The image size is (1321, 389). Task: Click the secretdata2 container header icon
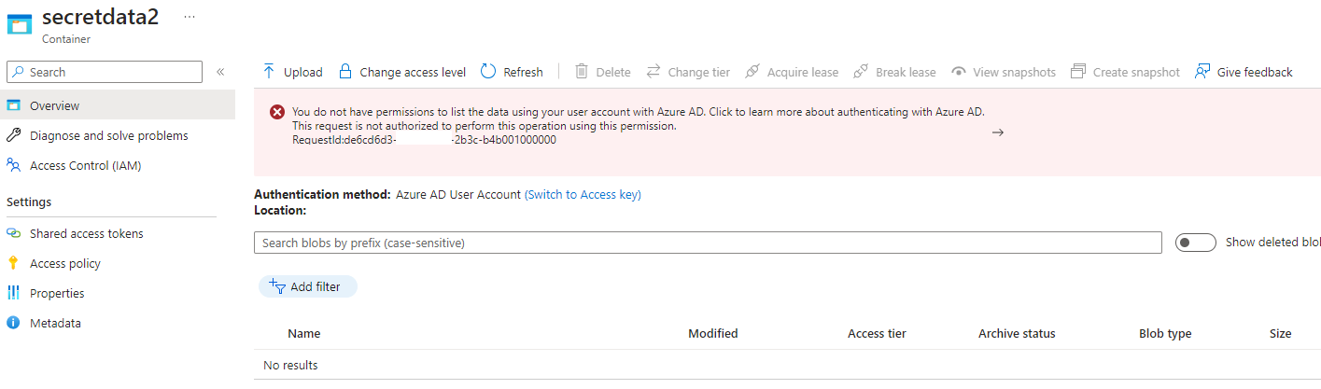click(19, 22)
